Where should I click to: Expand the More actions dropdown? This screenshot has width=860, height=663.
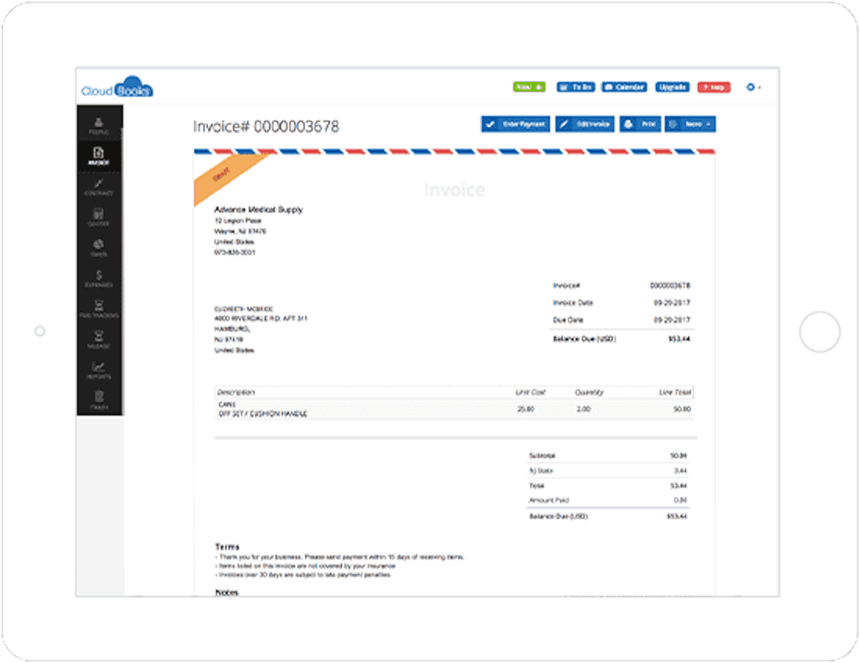(690, 124)
